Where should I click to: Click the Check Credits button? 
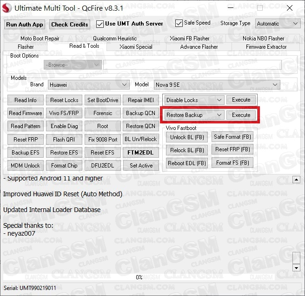pos(70,25)
